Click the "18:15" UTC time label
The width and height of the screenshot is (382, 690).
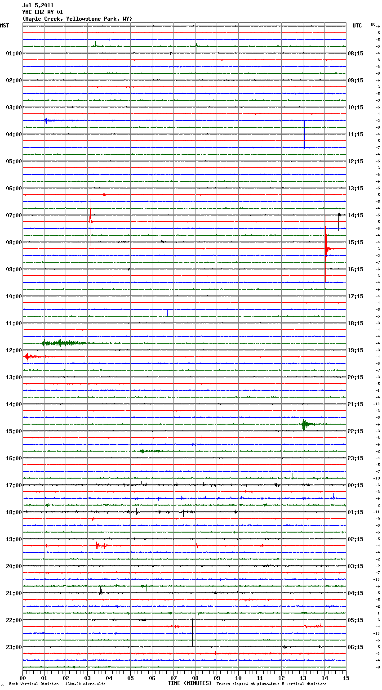(x=355, y=323)
